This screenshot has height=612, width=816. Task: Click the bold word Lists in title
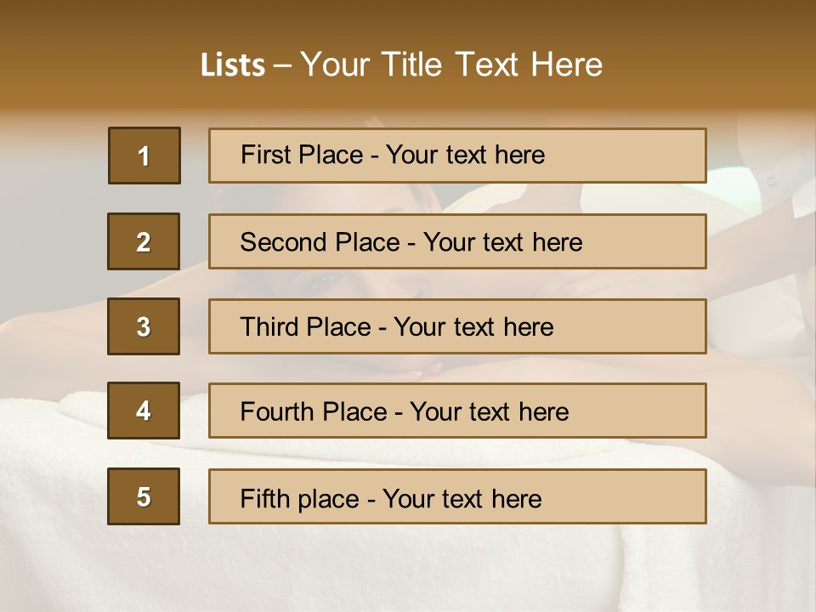[x=233, y=65]
